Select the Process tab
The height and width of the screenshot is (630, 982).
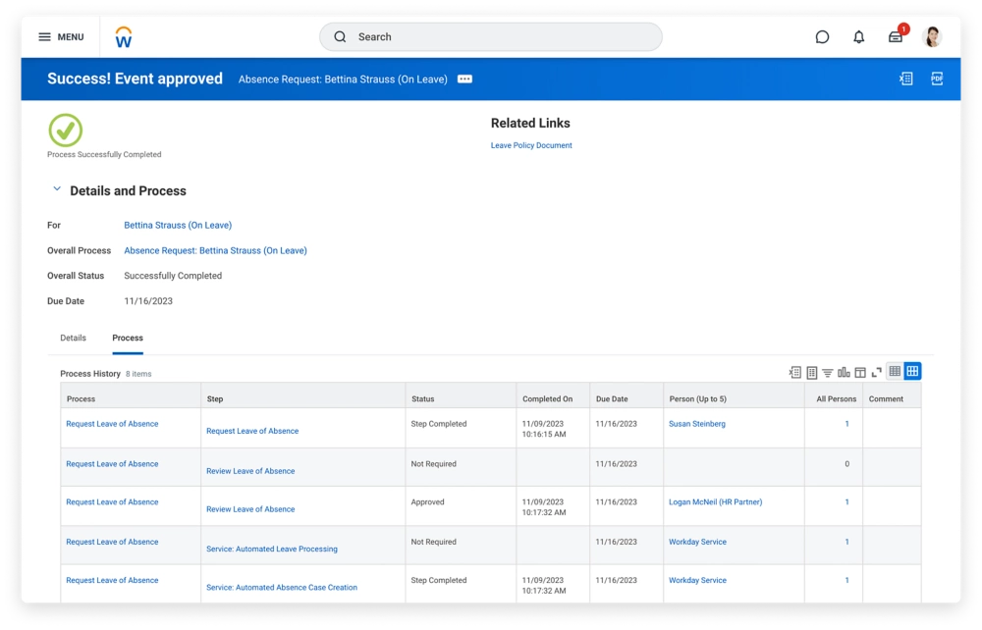(x=128, y=338)
